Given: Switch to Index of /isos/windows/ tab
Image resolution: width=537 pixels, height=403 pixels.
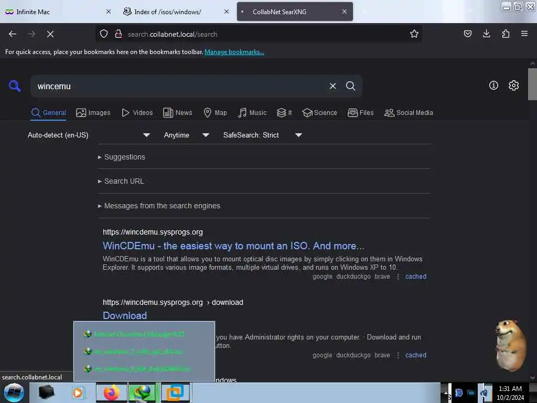Looking at the screenshot, I should click(x=177, y=12).
